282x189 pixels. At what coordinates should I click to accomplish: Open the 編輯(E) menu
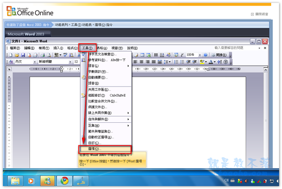pyautogui.click(x=29, y=48)
